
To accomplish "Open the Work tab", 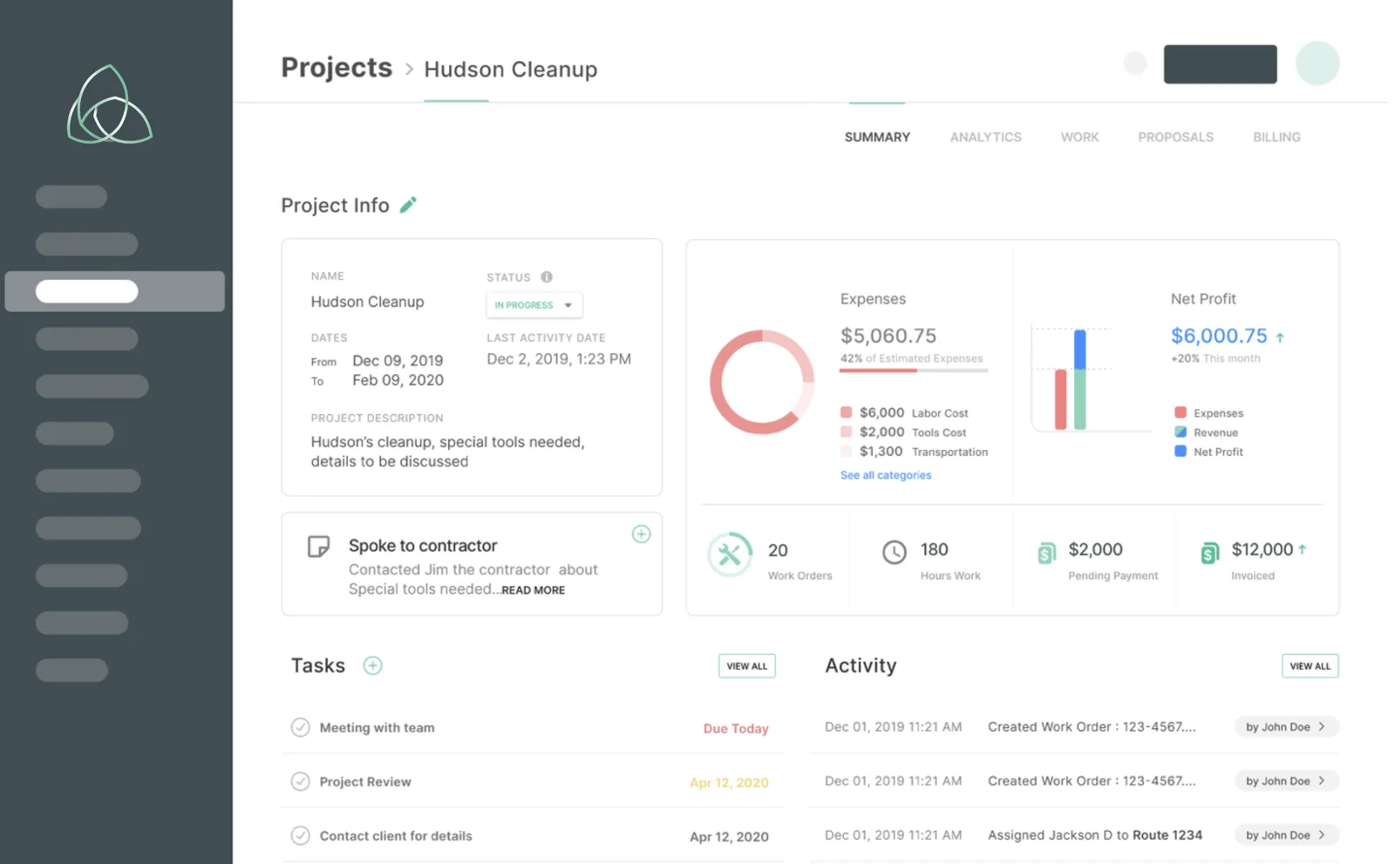I will 1079,137.
